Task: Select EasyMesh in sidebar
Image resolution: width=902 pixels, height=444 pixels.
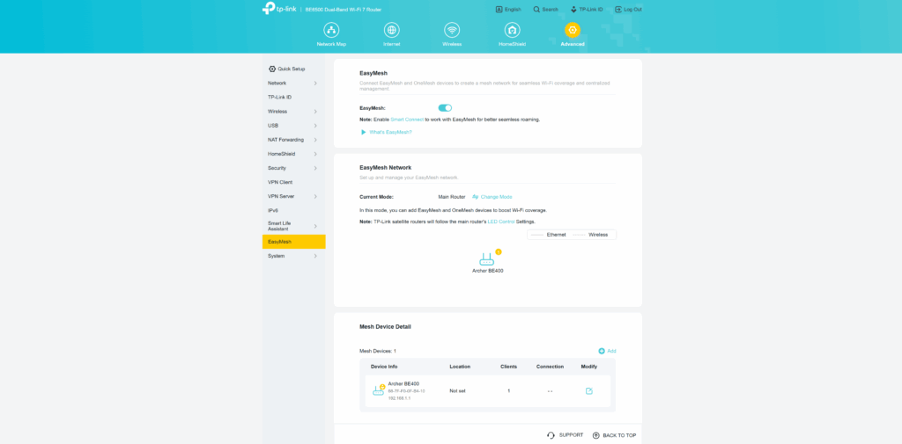Action: tap(293, 242)
